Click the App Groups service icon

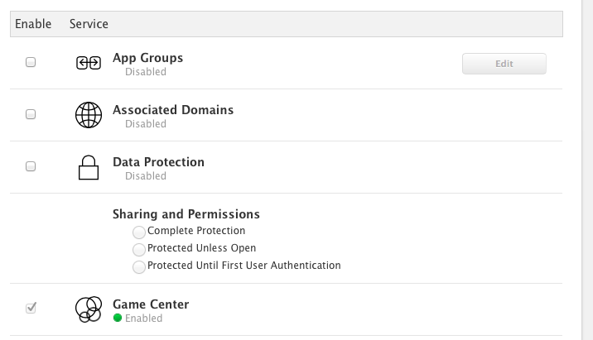(x=88, y=64)
